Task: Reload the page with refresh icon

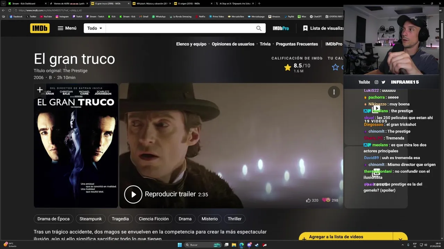Action: pos(9,10)
